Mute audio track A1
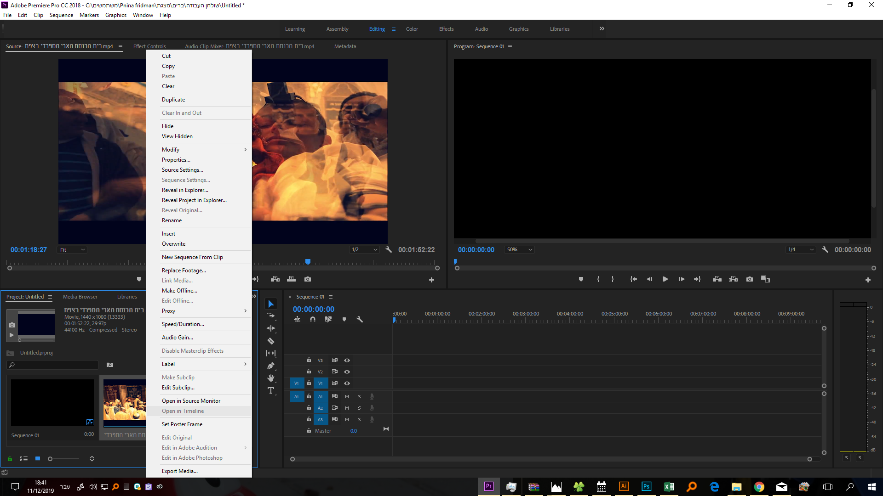Viewport: 883px width, 496px height. [347, 396]
